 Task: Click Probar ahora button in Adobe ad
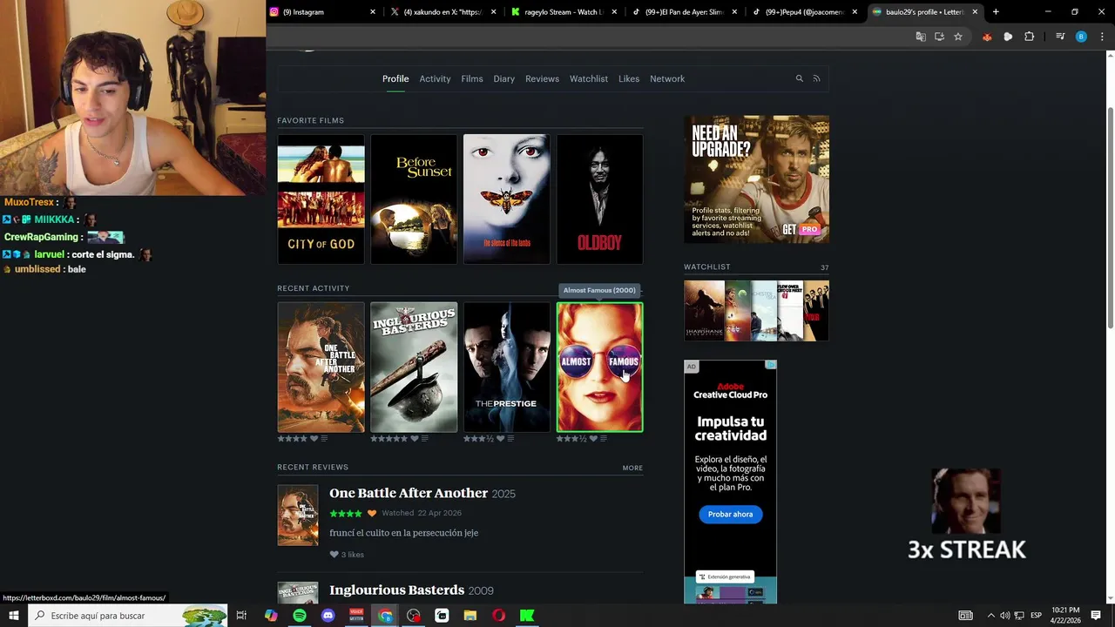point(731,515)
